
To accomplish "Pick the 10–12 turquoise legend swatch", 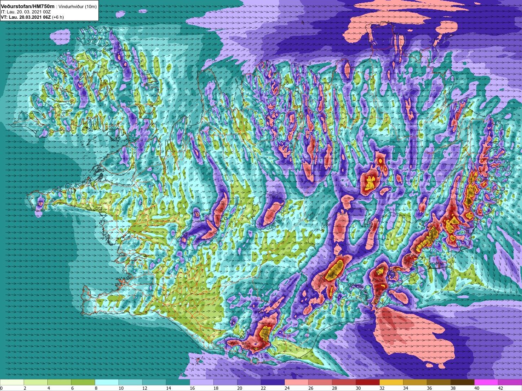I will tap(130, 382).
